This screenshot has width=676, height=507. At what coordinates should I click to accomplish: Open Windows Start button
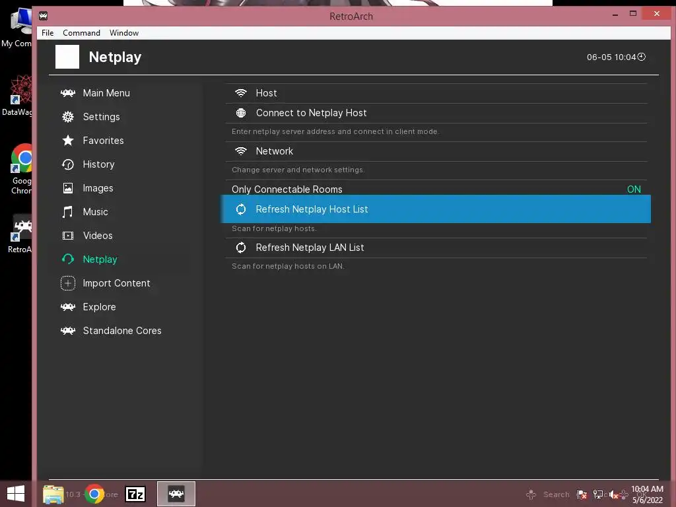pos(16,494)
